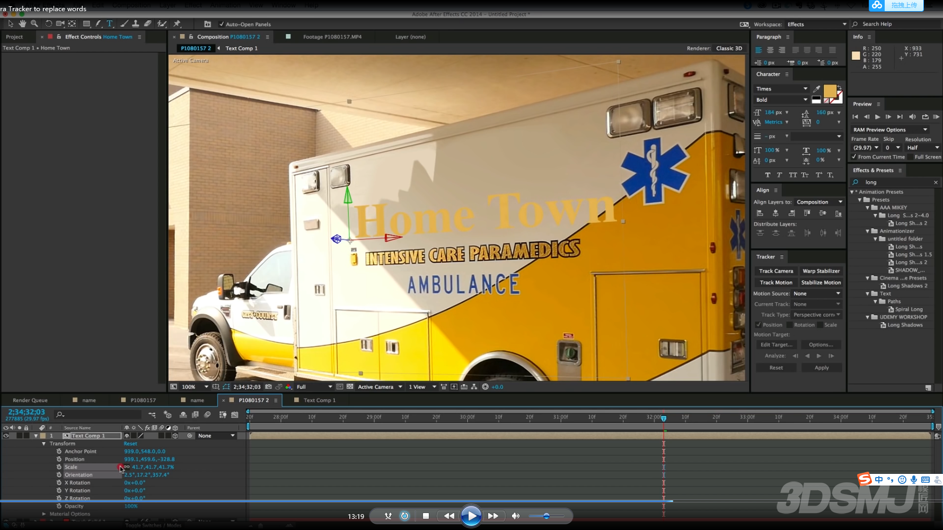Enable Full Screen preview checkbox

point(910,157)
